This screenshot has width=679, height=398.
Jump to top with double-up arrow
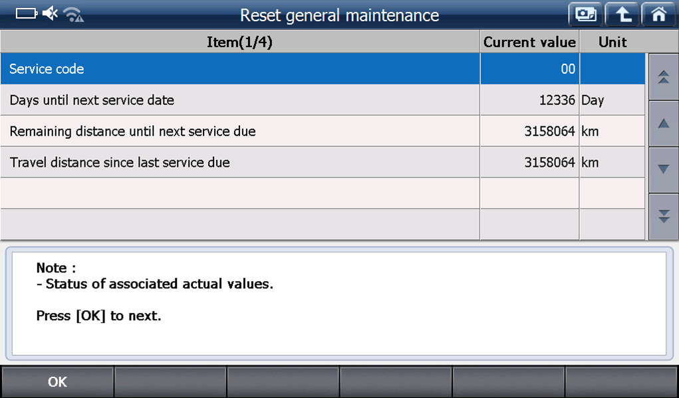coord(663,77)
